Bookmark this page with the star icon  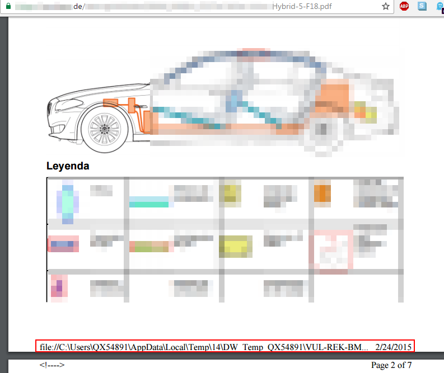tap(386, 6)
